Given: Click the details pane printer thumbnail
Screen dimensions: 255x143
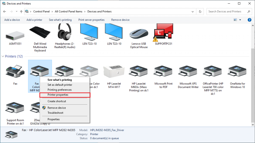Looking at the screenshot, I should tap(11, 135).
